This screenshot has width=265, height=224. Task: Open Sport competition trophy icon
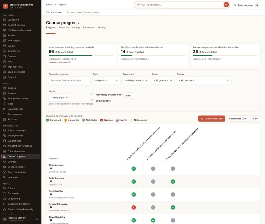[4, 172]
